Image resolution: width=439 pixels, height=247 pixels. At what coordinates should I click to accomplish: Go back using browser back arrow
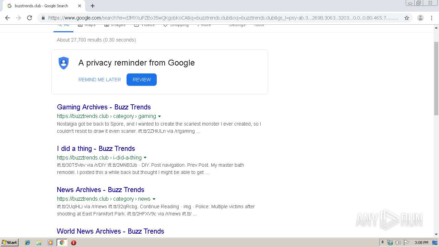pyautogui.click(x=8, y=18)
